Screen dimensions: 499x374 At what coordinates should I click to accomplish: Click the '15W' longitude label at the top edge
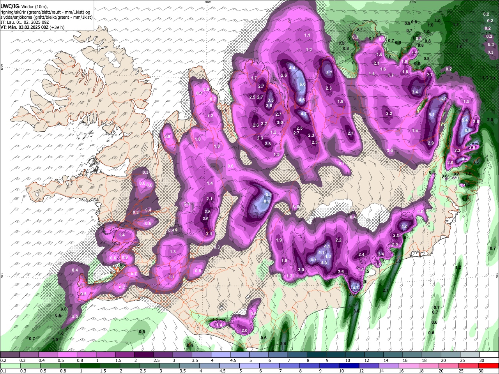tap(413, 2)
